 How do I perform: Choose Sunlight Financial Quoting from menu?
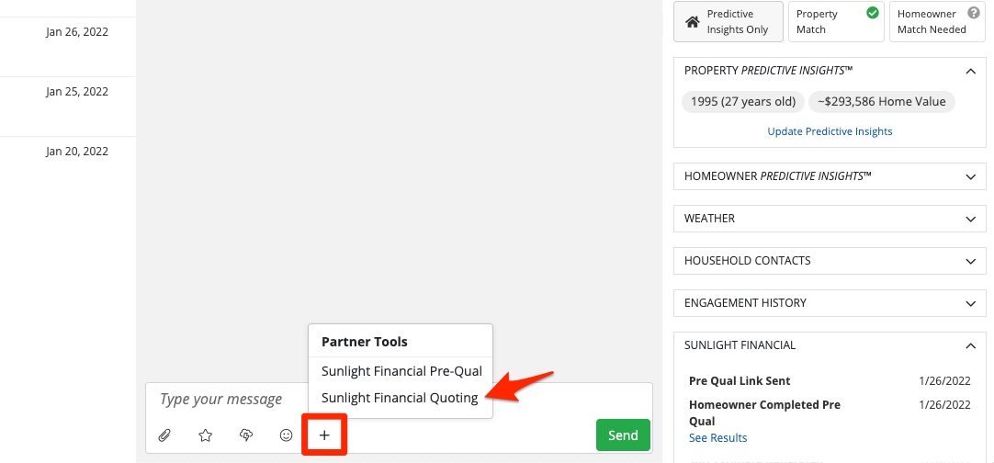tap(400, 398)
